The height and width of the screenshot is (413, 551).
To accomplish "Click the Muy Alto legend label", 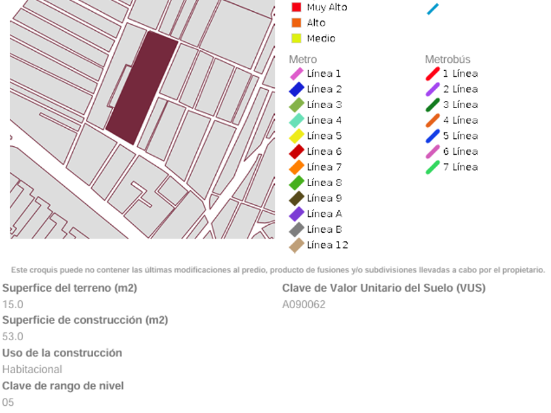I will (327, 7).
